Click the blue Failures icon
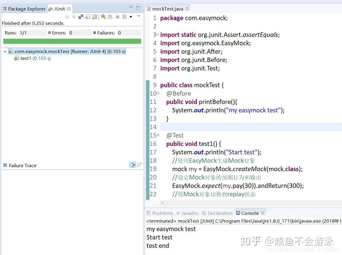342x255 pixels. pyautogui.click(x=94, y=33)
